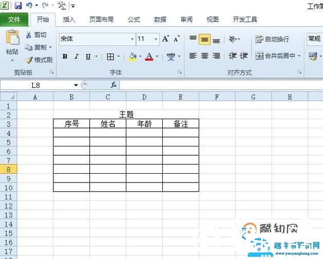Open the underline style dropdown arrow
This screenshot has height=259, width=323.
(x=96, y=57)
